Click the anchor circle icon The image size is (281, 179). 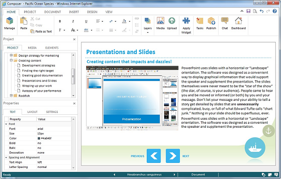[268, 131]
